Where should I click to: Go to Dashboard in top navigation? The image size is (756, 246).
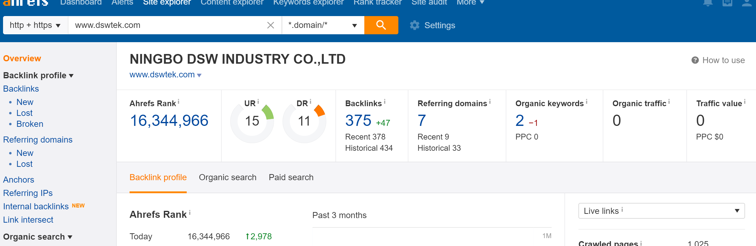coord(81,2)
